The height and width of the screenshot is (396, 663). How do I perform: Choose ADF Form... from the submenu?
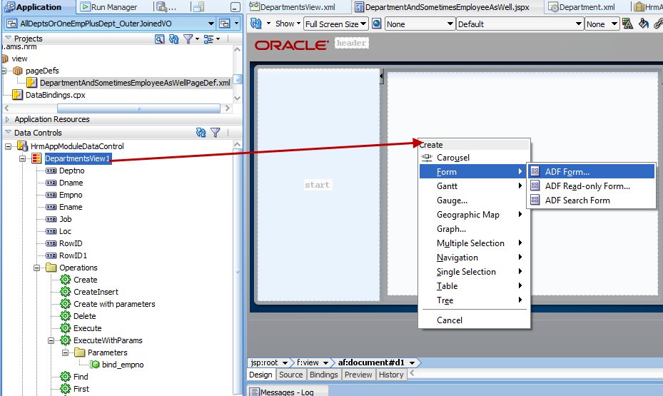(591, 171)
